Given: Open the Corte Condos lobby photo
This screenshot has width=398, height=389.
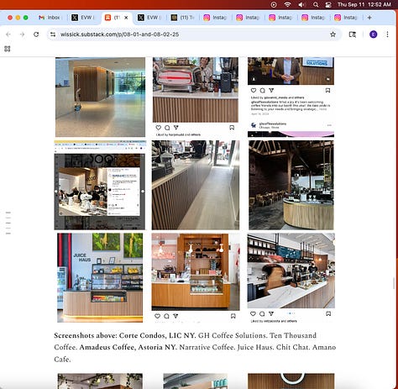Looking at the screenshot, I should tap(100, 97).
